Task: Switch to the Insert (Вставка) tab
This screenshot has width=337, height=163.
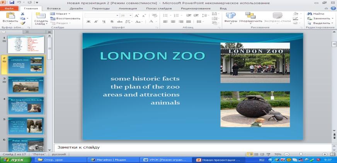Action: (x=53, y=8)
